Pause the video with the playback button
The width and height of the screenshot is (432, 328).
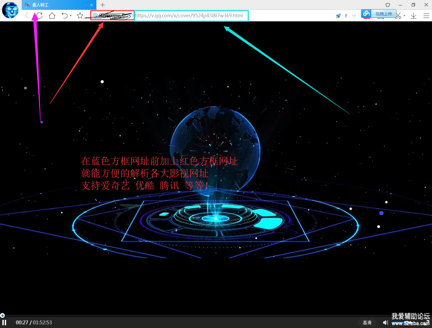click(x=4, y=323)
